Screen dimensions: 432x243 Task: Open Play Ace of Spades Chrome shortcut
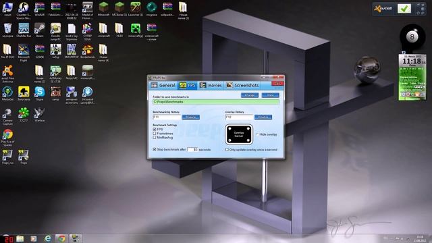(x=7, y=138)
